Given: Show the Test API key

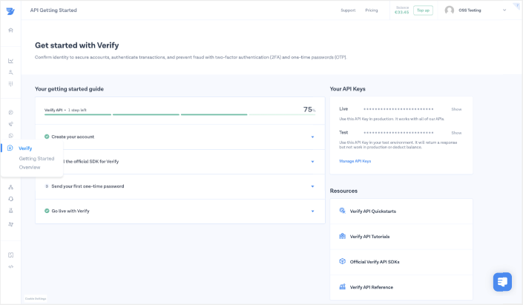Looking at the screenshot, I should coord(456,132).
